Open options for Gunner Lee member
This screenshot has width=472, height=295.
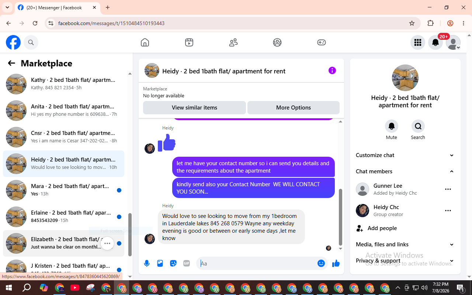tap(448, 189)
